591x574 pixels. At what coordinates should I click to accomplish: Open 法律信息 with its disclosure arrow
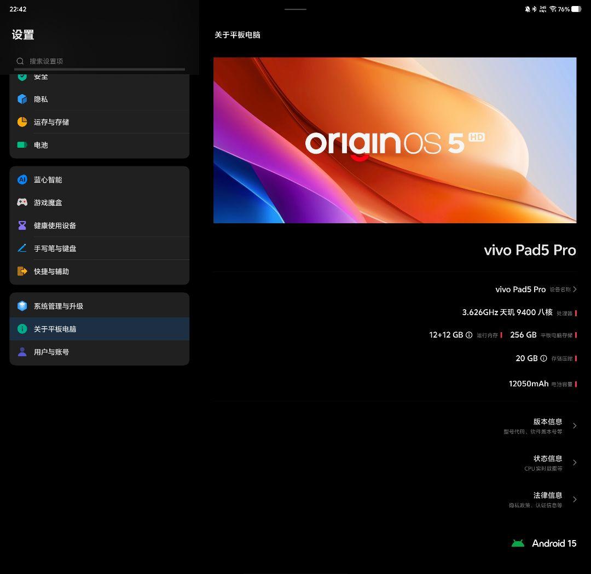tap(575, 499)
